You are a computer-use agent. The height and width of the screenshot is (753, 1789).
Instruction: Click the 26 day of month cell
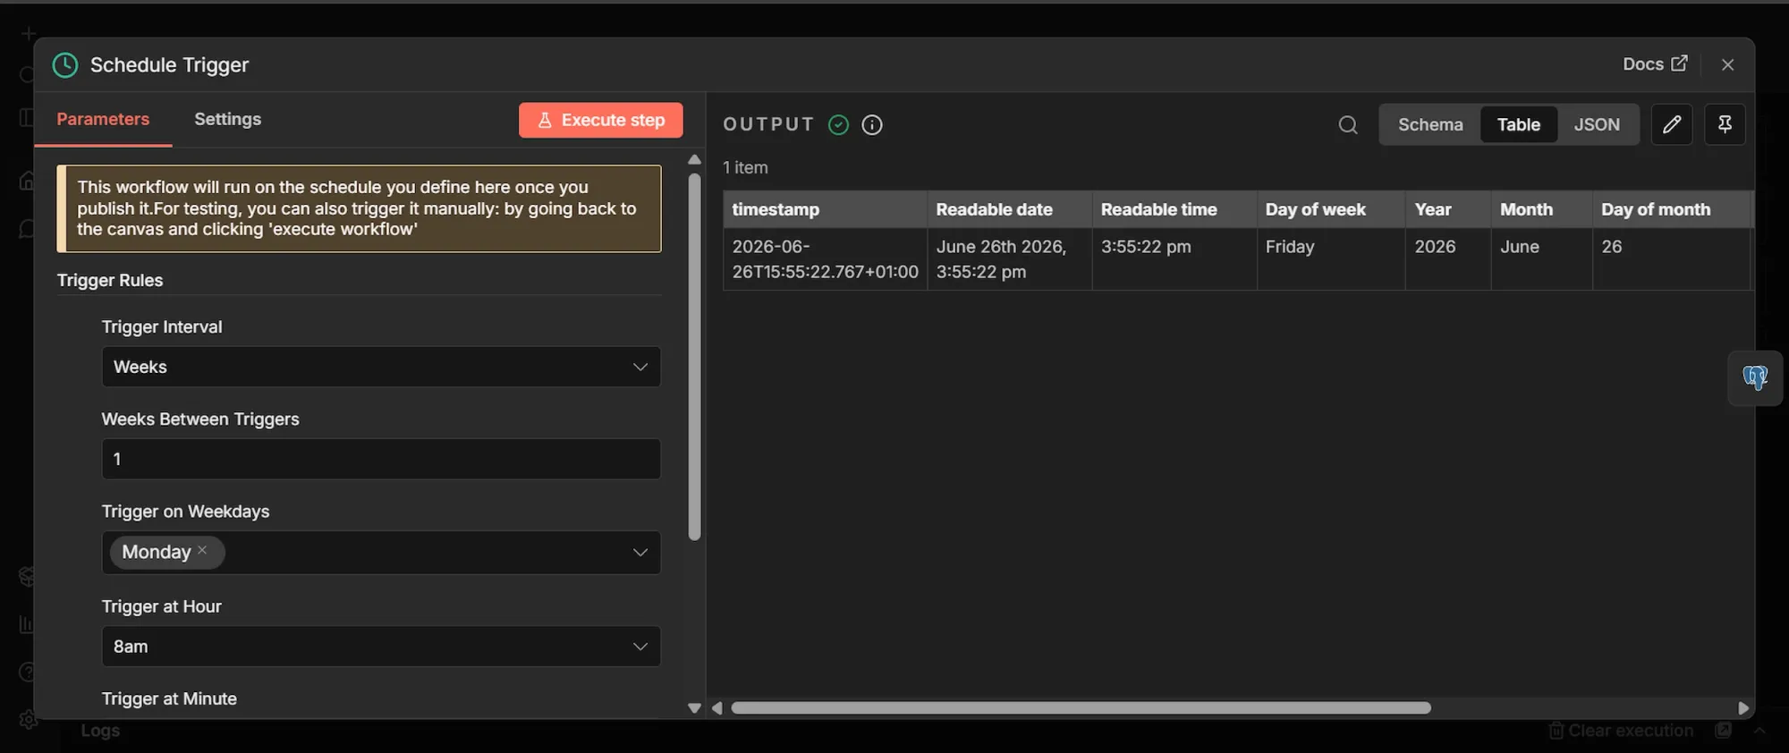[x=1671, y=258]
